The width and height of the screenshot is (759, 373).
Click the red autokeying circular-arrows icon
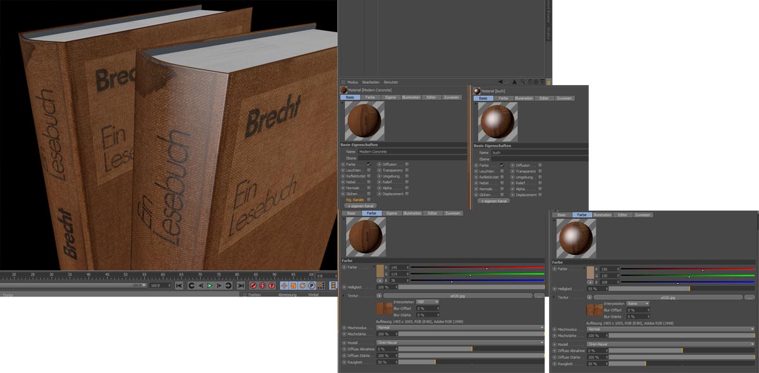[x=262, y=286]
